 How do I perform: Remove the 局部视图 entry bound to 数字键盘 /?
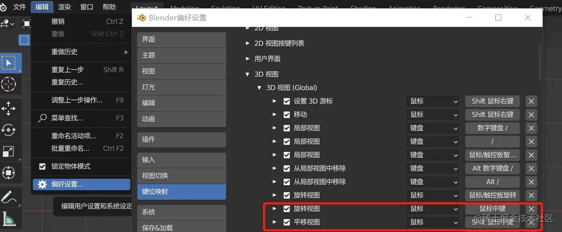coord(531,128)
